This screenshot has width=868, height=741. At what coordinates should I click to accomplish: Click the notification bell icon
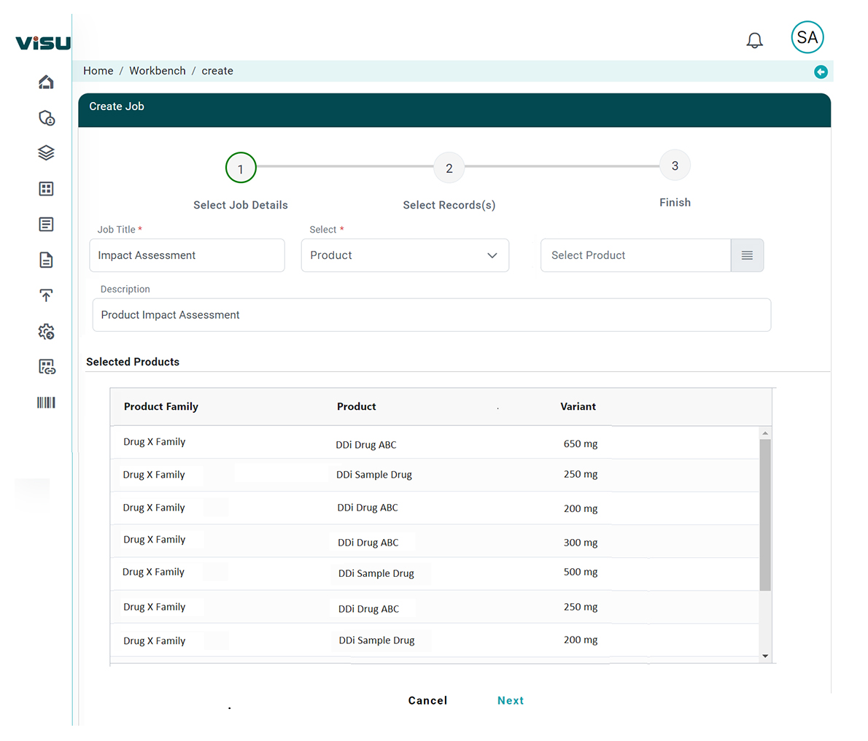pos(754,40)
